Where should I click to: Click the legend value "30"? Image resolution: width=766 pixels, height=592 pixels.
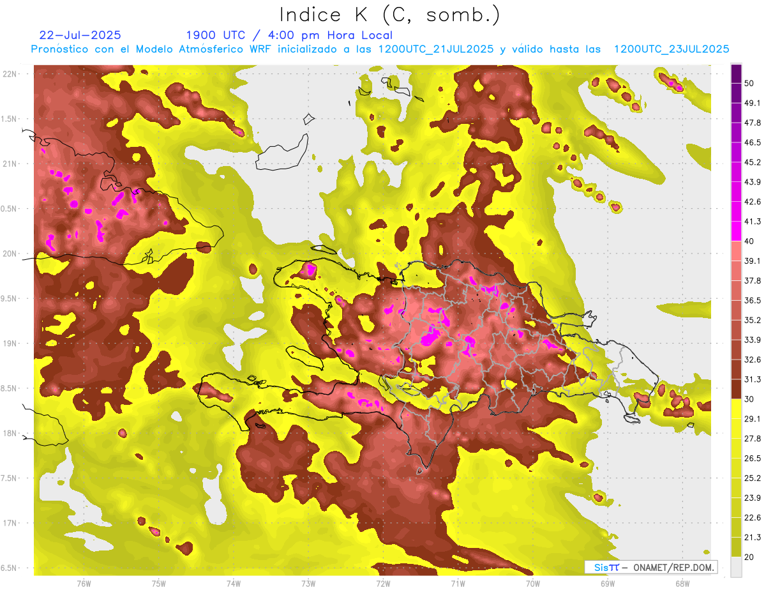tap(750, 399)
